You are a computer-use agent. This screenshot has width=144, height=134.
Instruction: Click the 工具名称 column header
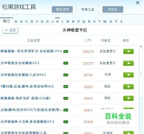[x=33, y=40]
